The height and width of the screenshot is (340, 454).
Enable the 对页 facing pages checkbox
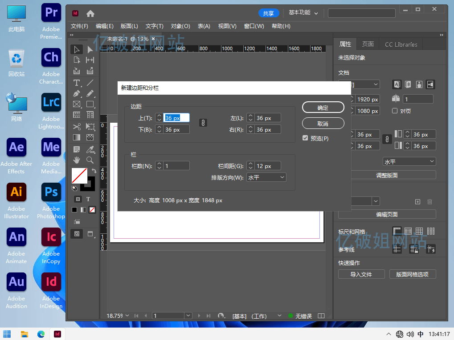pos(395,111)
